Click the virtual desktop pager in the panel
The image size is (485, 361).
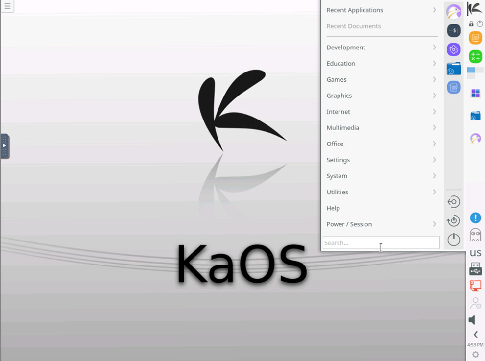(x=475, y=73)
